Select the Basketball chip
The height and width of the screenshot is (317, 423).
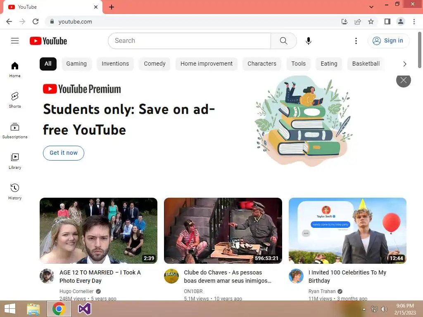366,64
